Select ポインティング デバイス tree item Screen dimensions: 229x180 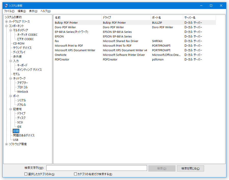[29, 70]
